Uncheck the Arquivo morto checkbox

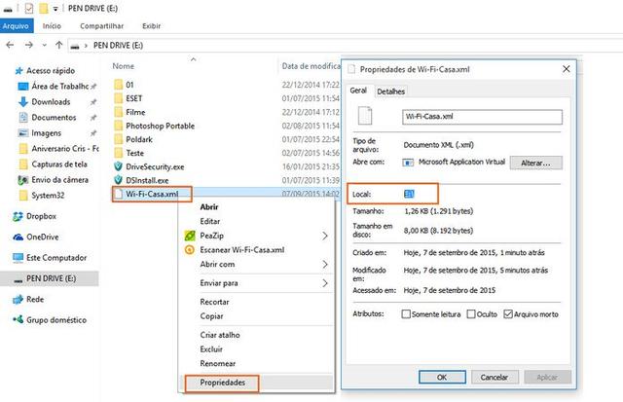click(508, 314)
